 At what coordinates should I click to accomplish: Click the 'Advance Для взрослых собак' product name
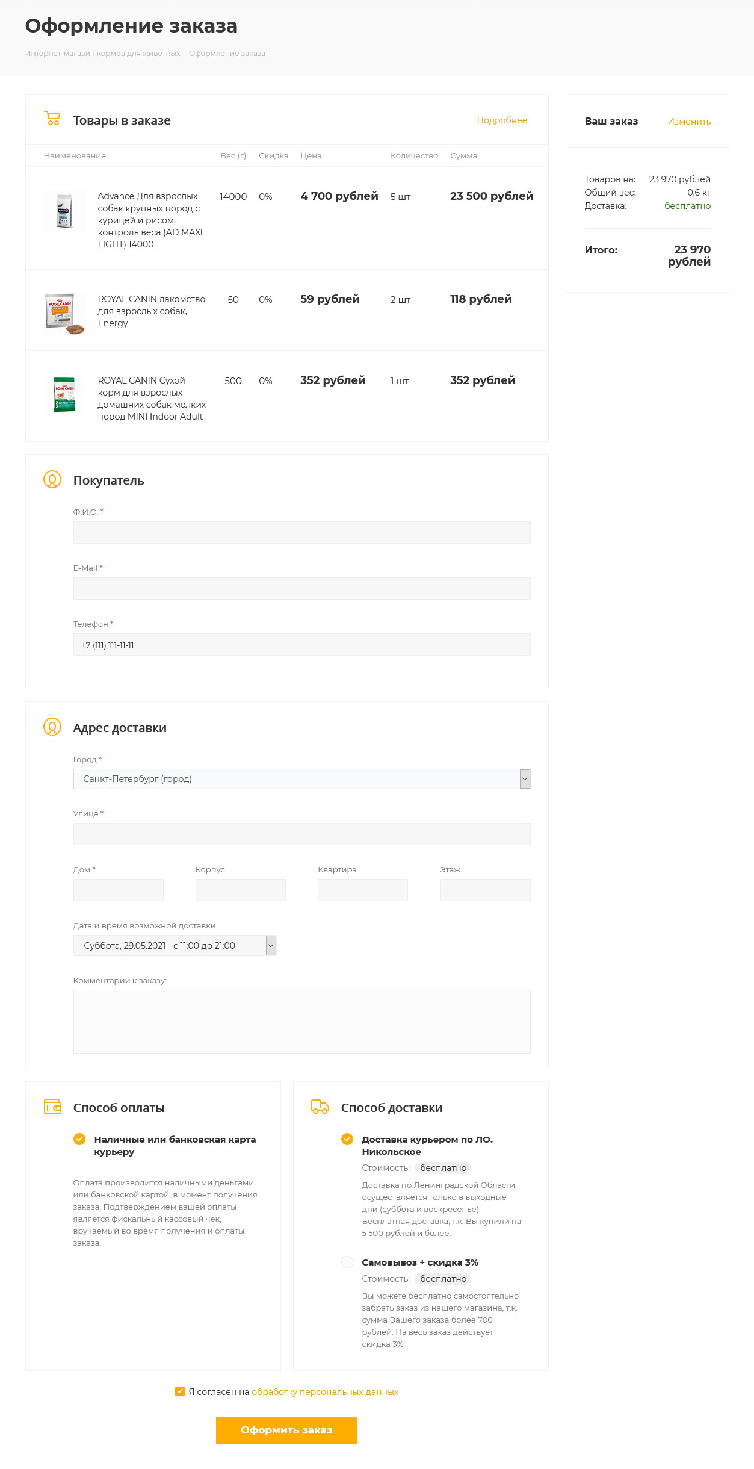(x=150, y=220)
